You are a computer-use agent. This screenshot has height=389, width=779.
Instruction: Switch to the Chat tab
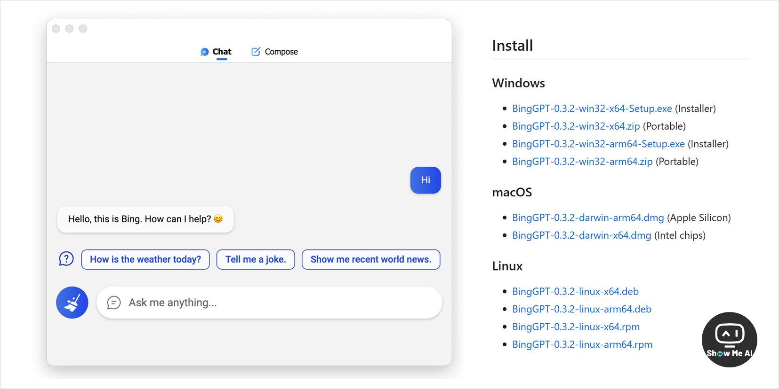tap(221, 52)
